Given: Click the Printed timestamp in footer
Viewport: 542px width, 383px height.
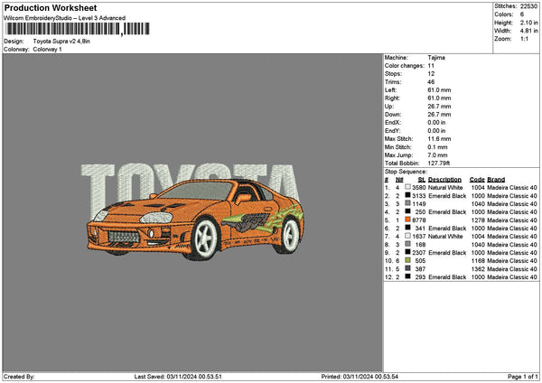Looking at the screenshot, I should (x=360, y=377).
